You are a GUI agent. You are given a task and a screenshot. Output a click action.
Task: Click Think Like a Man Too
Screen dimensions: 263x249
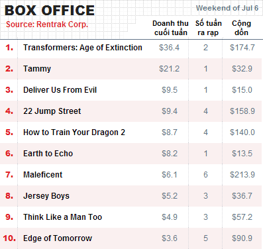pyautogui.click(x=62, y=217)
